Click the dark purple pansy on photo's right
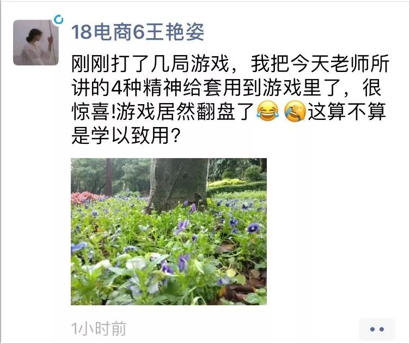410x344 pixels. (x=253, y=228)
